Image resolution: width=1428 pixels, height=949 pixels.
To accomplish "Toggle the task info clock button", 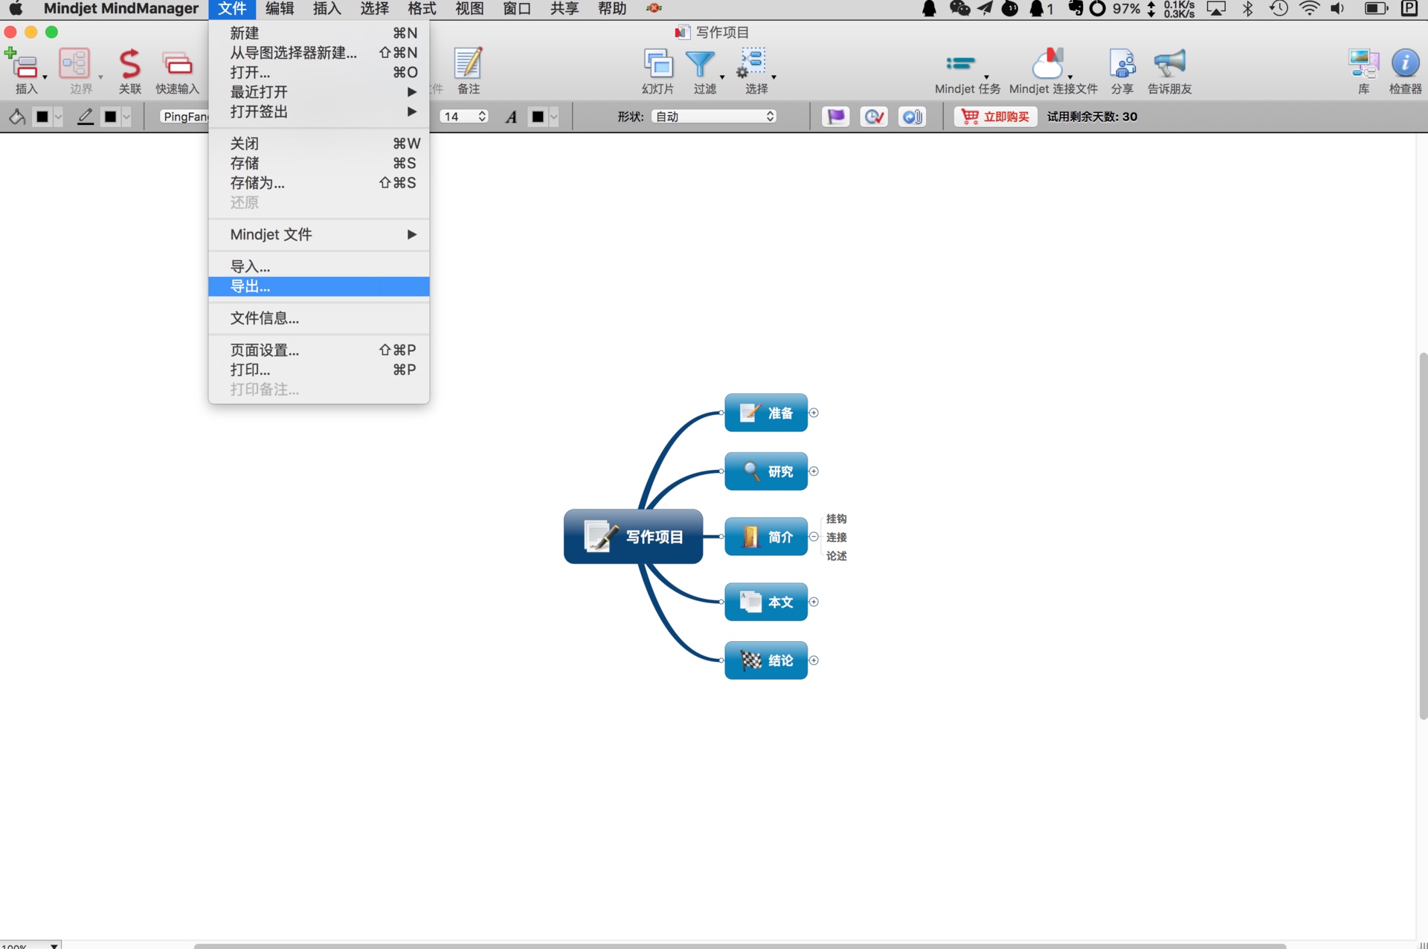I will (x=874, y=117).
